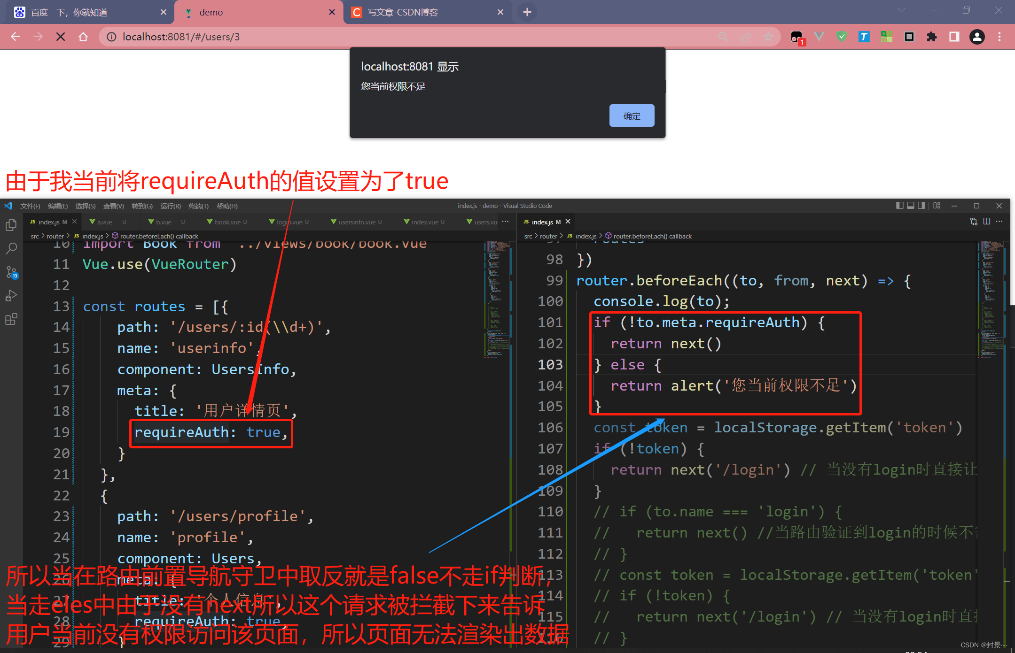The width and height of the screenshot is (1015, 653).
Task: Open hidden editor tabs overflow menu
Action: pyautogui.click(x=506, y=222)
